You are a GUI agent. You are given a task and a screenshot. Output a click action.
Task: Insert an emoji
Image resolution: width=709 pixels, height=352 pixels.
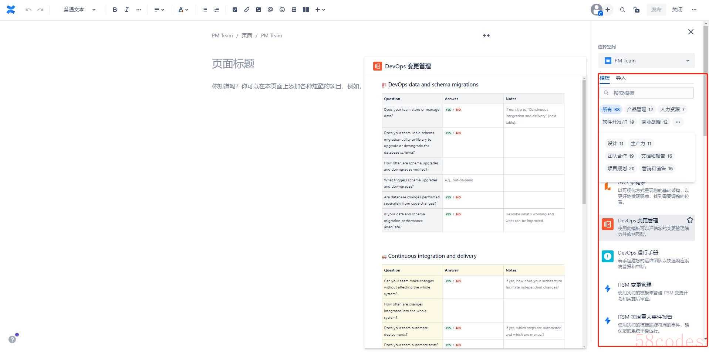(282, 10)
